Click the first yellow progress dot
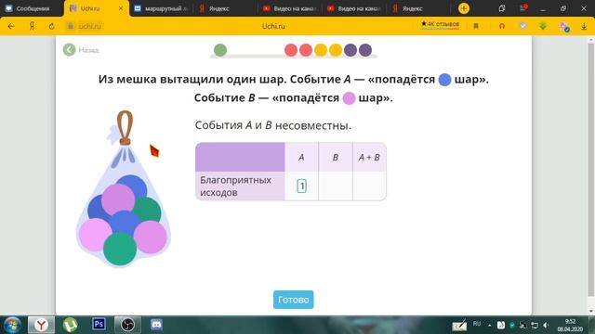Viewport: 595px width, 334px height. click(x=321, y=50)
